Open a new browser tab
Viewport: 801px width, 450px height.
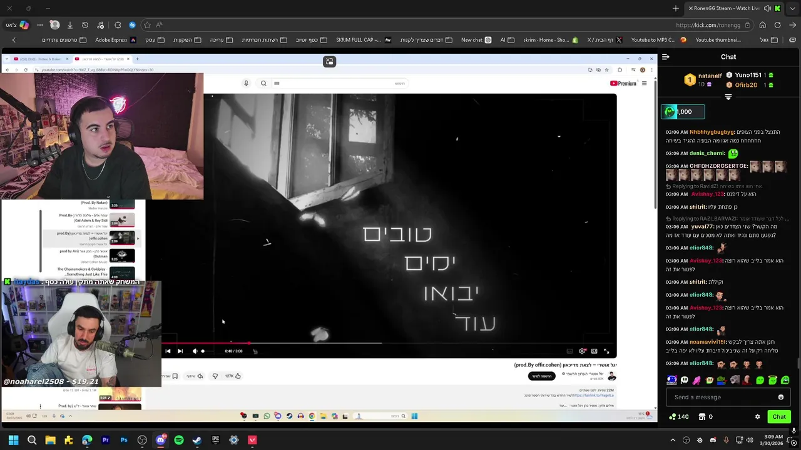(x=675, y=8)
